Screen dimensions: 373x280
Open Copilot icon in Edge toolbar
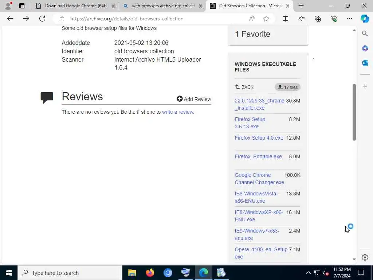tap(365, 19)
